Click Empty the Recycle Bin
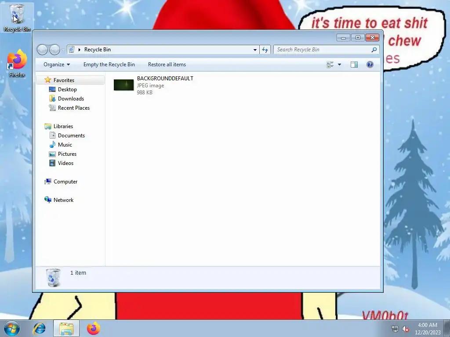This screenshot has width=450, height=337. tap(109, 65)
